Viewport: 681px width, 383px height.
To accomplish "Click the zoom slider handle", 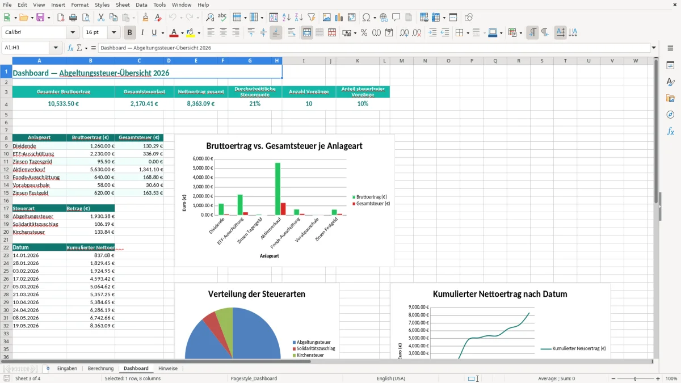I will [636, 378].
